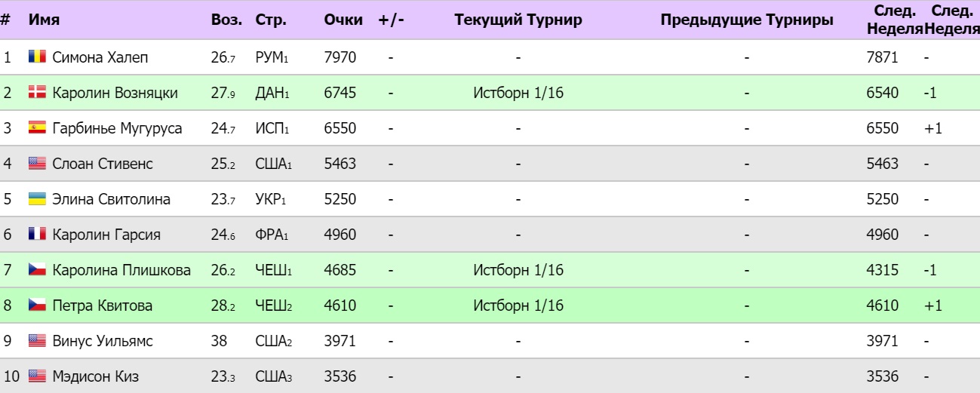Open Петра Квитова's player page

tap(102, 305)
